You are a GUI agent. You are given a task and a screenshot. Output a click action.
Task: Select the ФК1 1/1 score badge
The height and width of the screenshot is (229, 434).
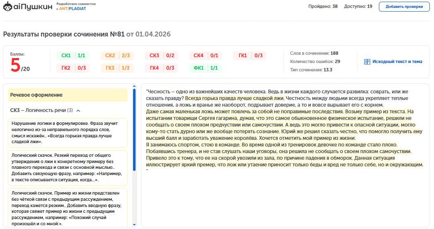[x=206, y=68]
